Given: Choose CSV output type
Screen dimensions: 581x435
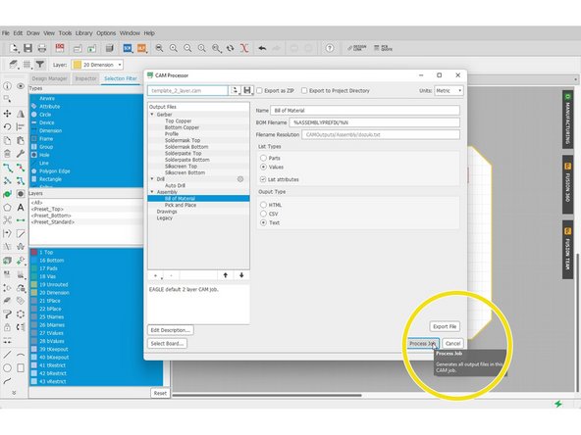Looking at the screenshot, I should (263, 214).
